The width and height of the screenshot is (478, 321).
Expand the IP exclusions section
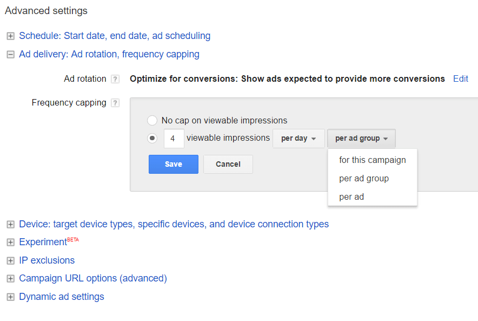point(10,260)
